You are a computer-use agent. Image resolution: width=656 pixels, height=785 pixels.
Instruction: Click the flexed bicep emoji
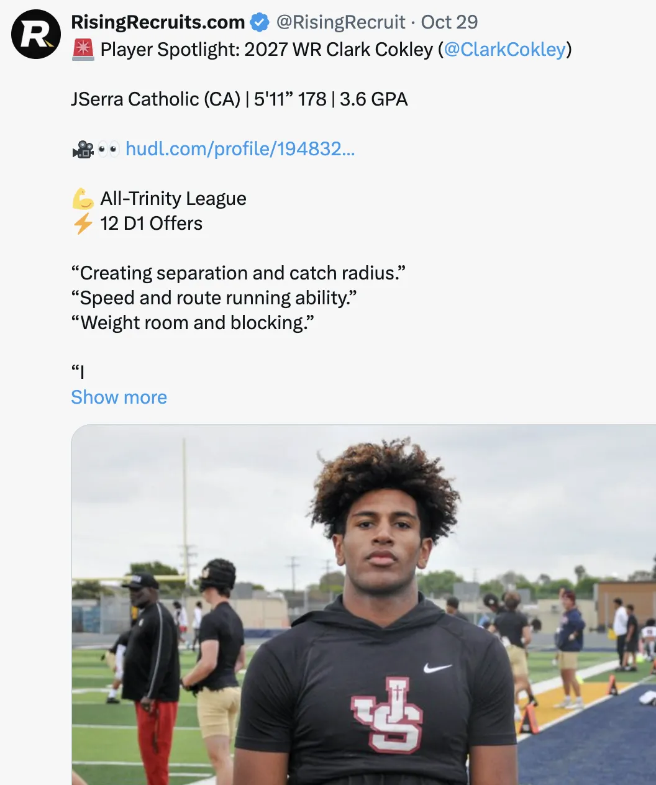(x=83, y=199)
